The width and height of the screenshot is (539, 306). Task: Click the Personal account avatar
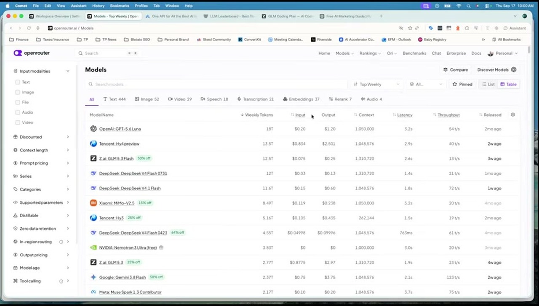(x=491, y=53)
